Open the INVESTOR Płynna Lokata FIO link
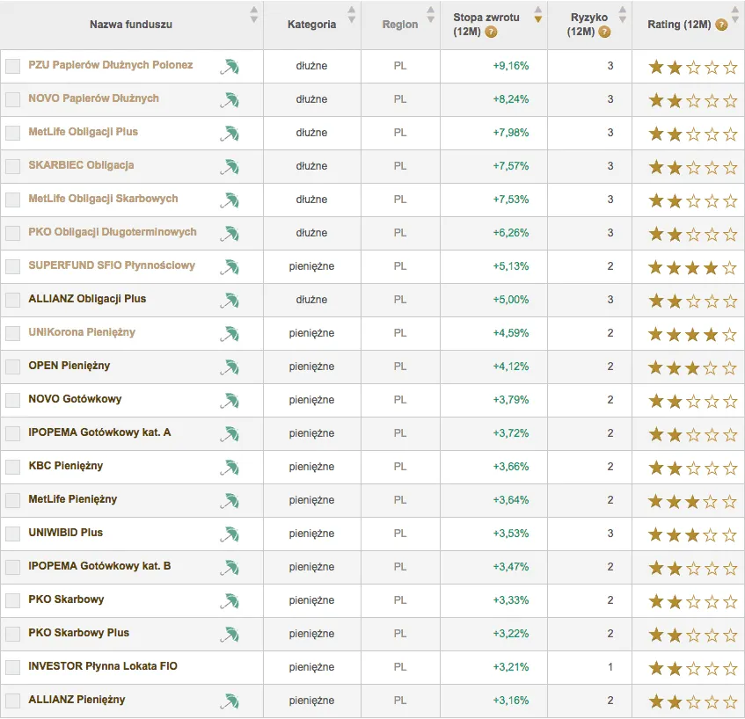The height and width of the screenshot is (719, 745). coord(103,666)
